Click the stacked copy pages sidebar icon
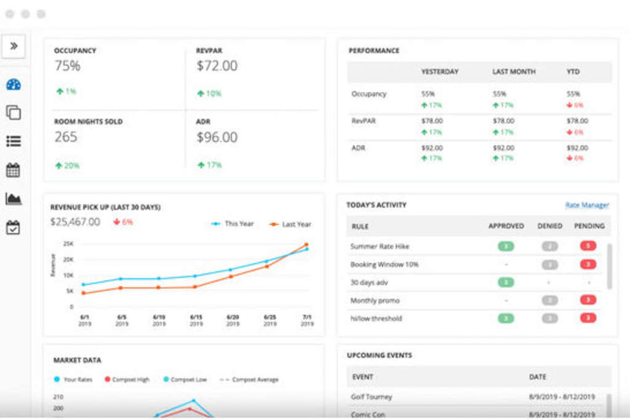This screenshot has width=630, height=420. (14, 113)
